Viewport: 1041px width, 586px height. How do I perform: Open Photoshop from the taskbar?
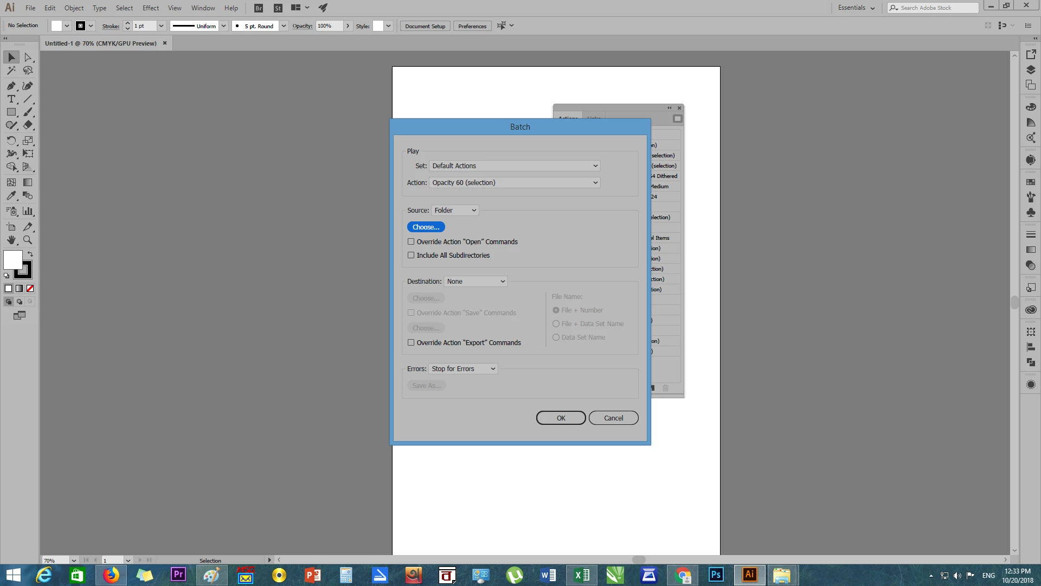716,575
